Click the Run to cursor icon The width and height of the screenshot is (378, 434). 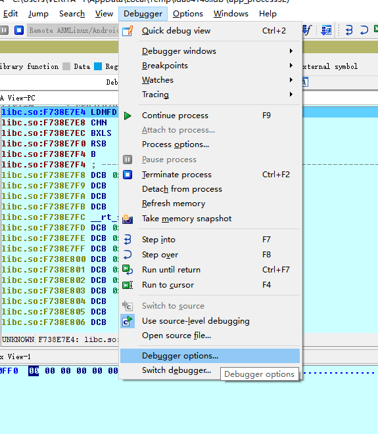[x=128, y=285]
